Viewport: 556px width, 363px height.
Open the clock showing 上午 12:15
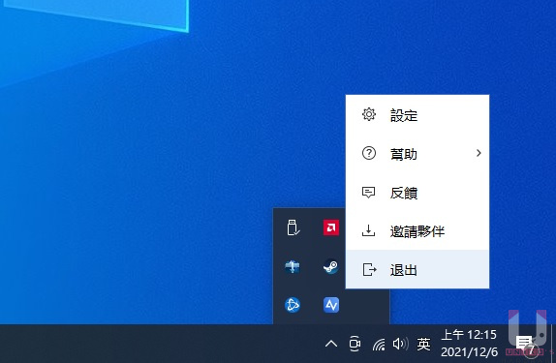469,343
